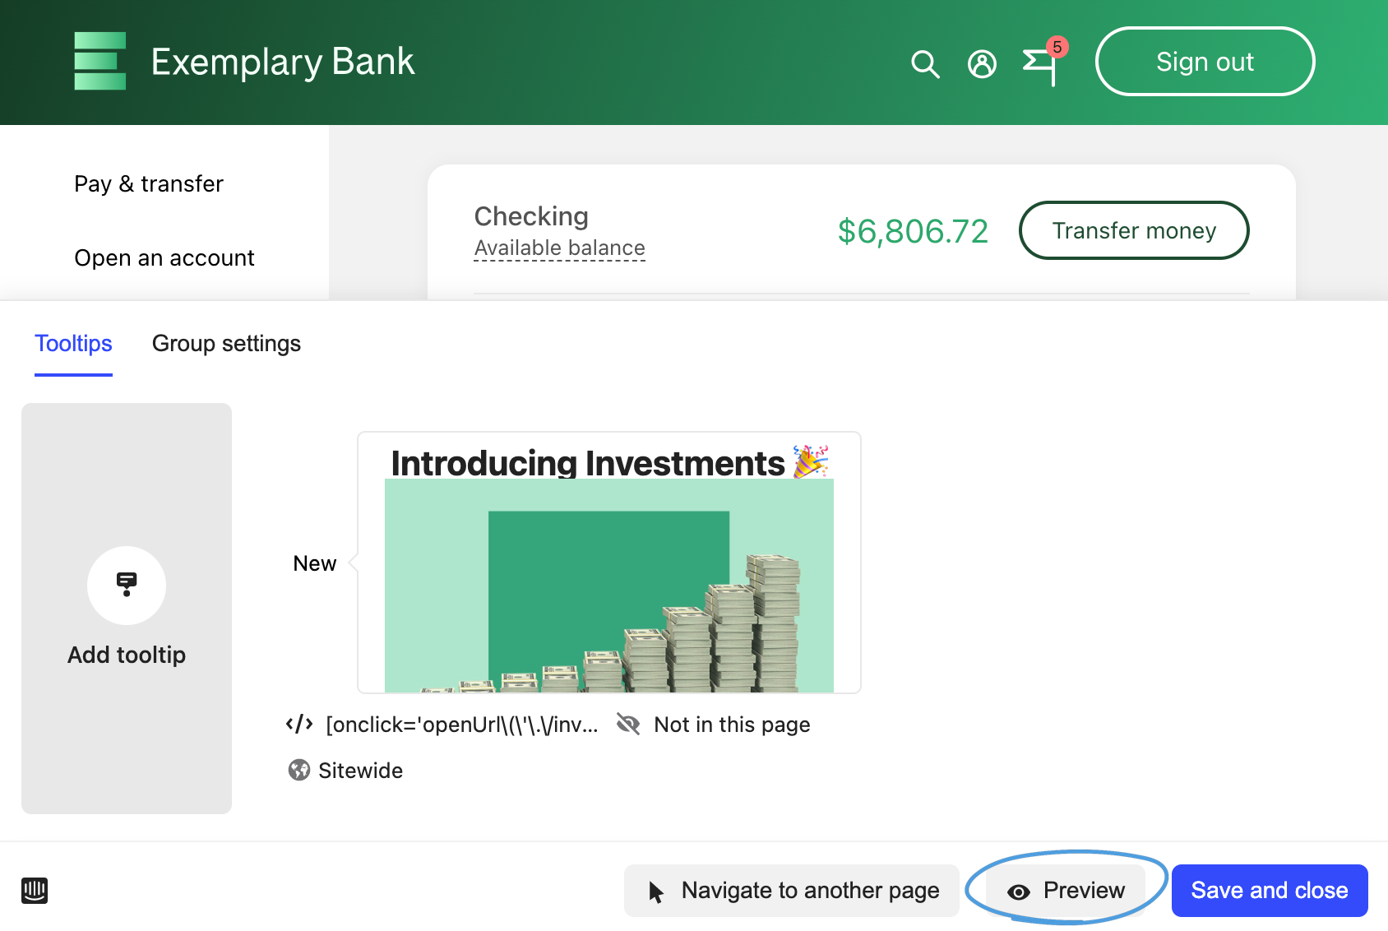Open notifications flag icon with badge
The image size is (1388, 931).
point(1041,64)
